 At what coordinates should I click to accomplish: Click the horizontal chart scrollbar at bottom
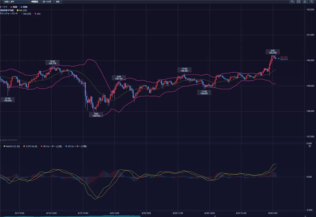[70, 216]
